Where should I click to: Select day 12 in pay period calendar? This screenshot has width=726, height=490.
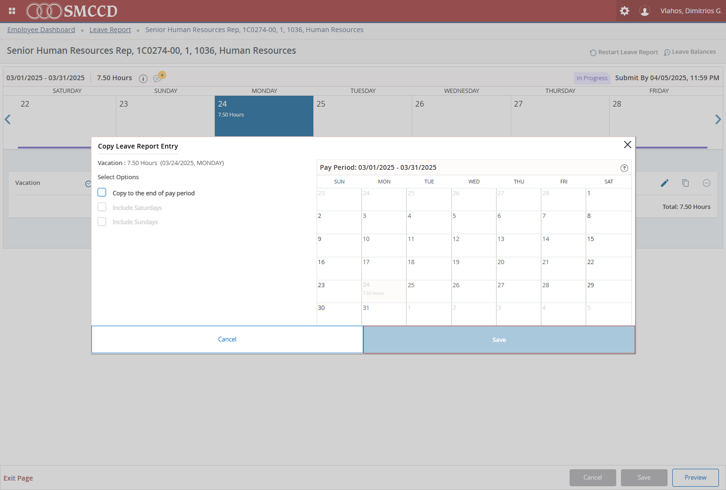click(x=474, y=245)
